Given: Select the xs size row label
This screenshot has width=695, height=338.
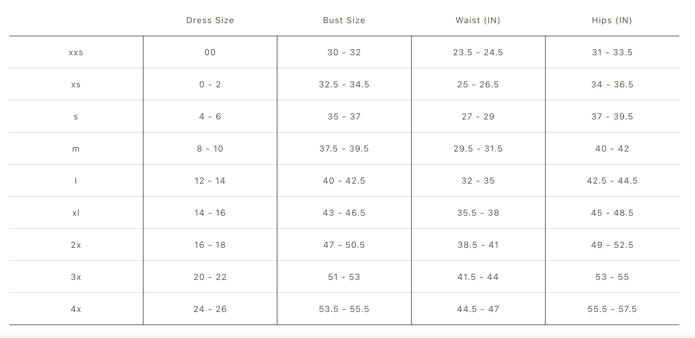Looking at the screenshot, I should [76, 84].
